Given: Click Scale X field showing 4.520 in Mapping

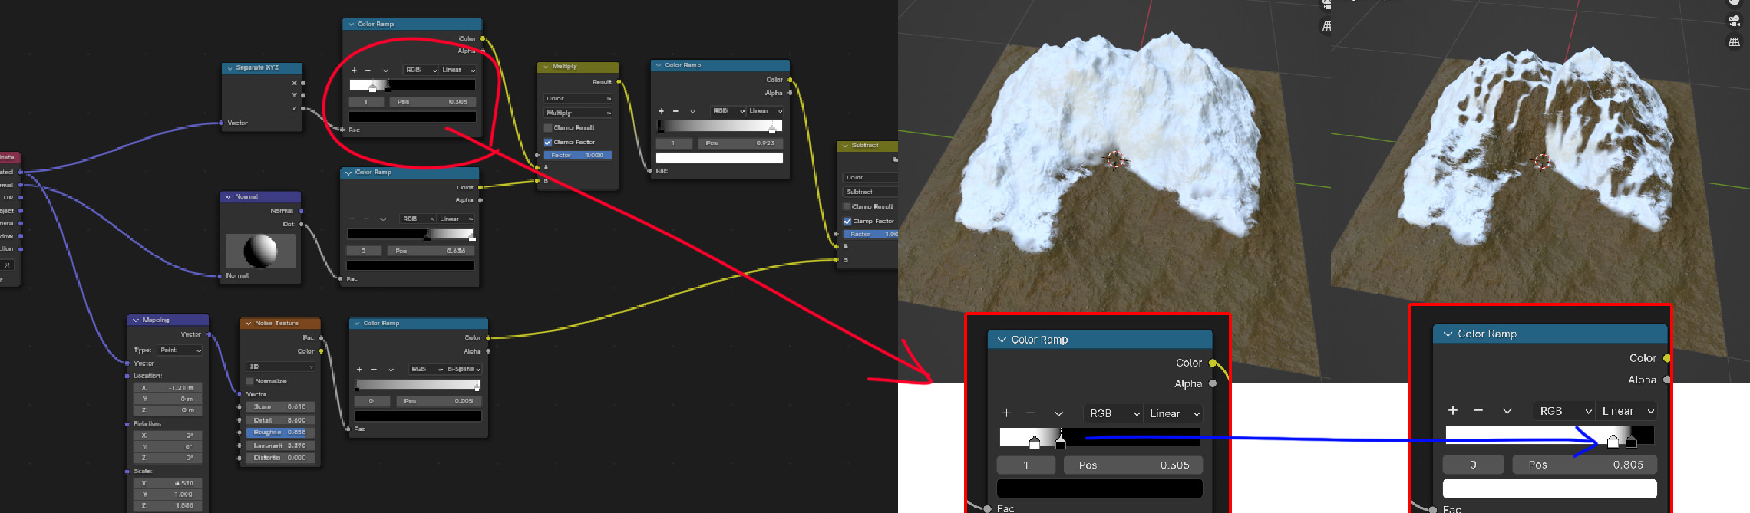Looking at the screenshot, I should point(169,483).
